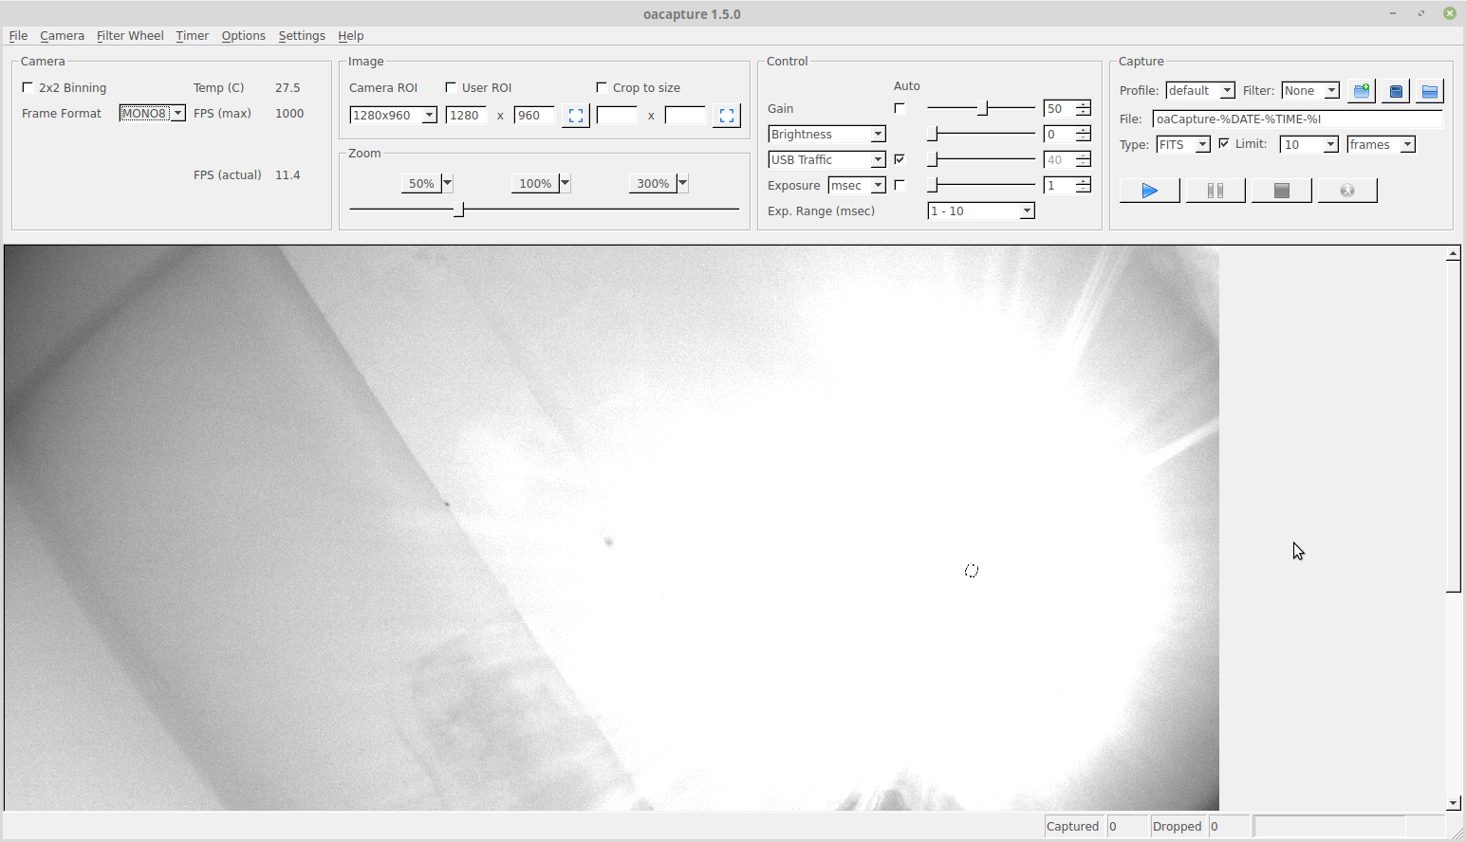Set zoom to 50%

(x=421, y=183)
